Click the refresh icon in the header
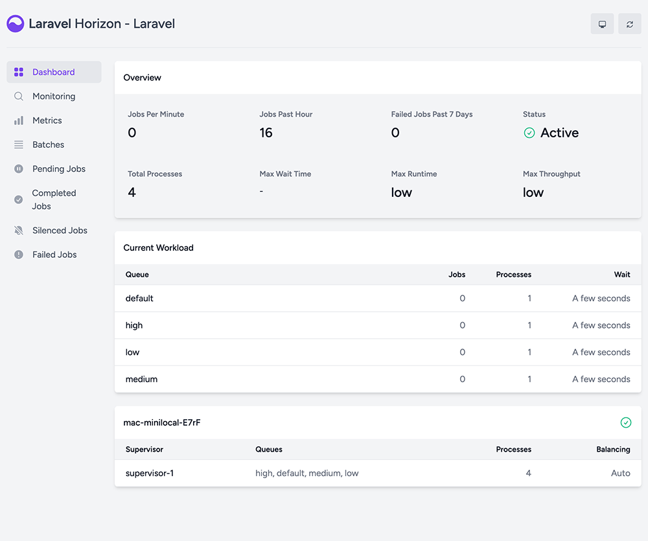This screenshot has width=648, height=541. (629, 23)
